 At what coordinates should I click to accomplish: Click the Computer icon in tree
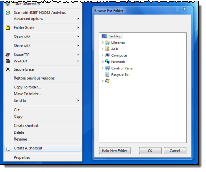[x=107, y=55]
